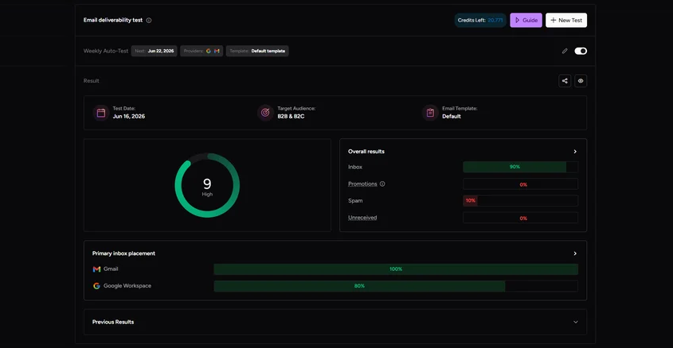Image resolution: width=673 pixels, height=348 pixels.
Task: Click the pencil edit icon for Weekly Auto-Test
Action: click(x=565, y=51)
